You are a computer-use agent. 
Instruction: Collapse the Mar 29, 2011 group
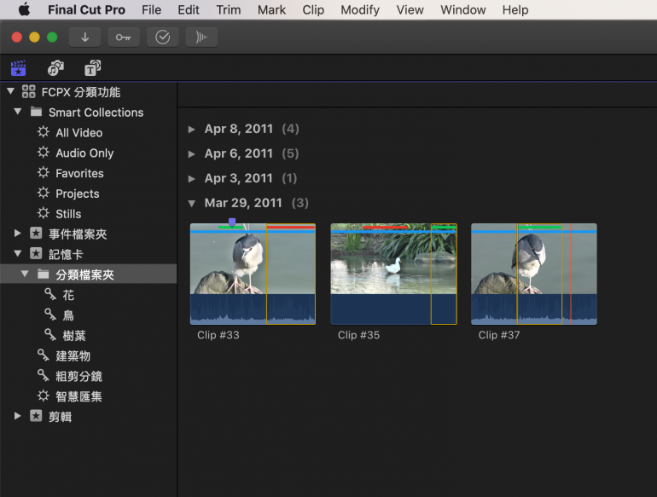click(191, 204)
